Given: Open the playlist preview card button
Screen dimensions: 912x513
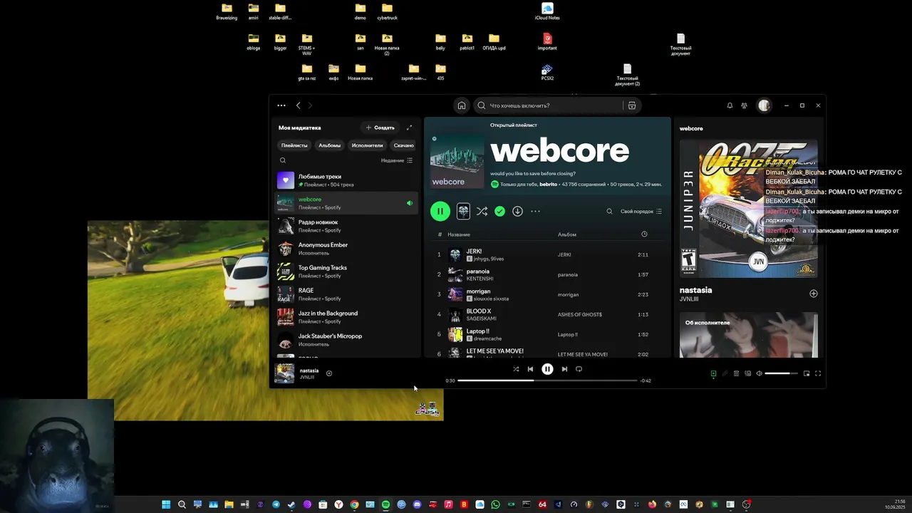Looking at the screenshot, I should point(463,211).
